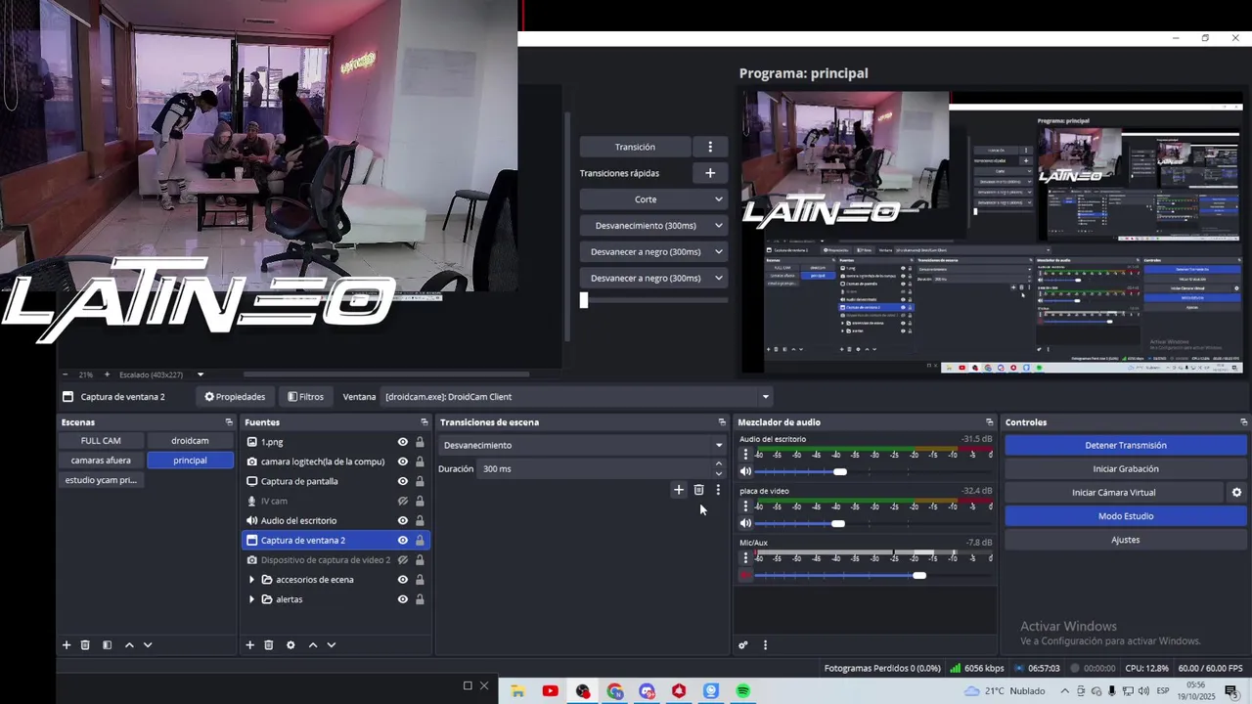Open YouTube app from the taskbar

point(550,691)
